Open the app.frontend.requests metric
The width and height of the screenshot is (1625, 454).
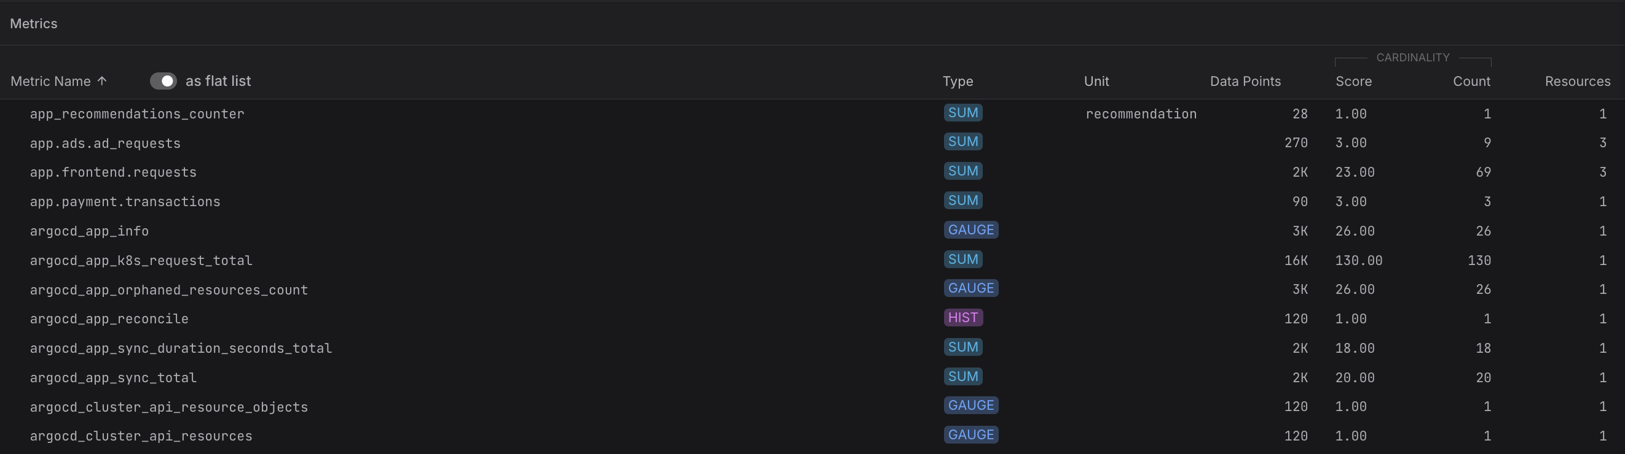pos(113,172)
